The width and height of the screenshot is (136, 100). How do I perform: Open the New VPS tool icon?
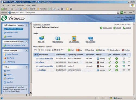point(41,38)
